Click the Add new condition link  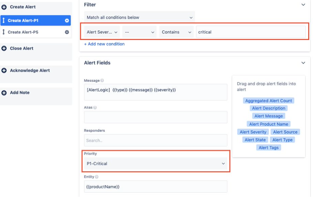tap(104, 44)
